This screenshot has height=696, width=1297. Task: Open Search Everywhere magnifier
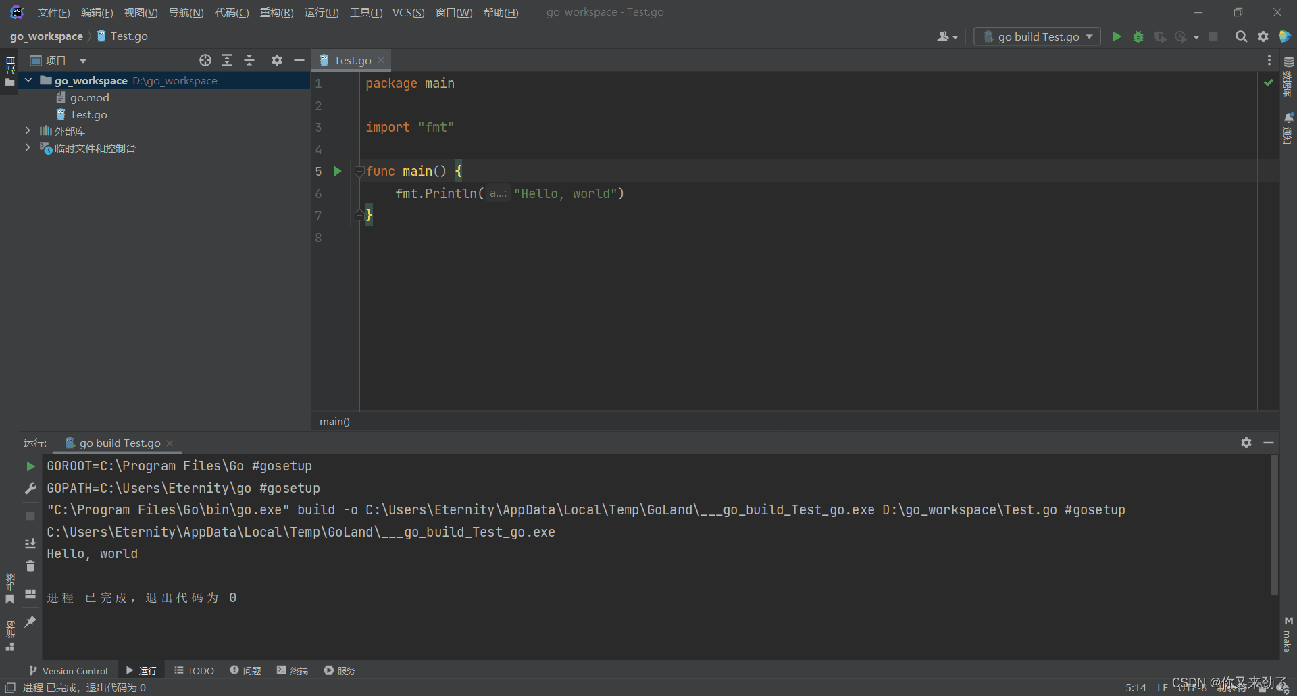click(1241, 36)
